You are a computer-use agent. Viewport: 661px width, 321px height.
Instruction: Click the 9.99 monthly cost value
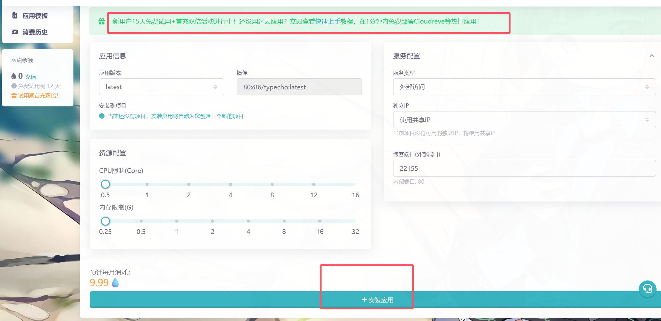point(99,283)
